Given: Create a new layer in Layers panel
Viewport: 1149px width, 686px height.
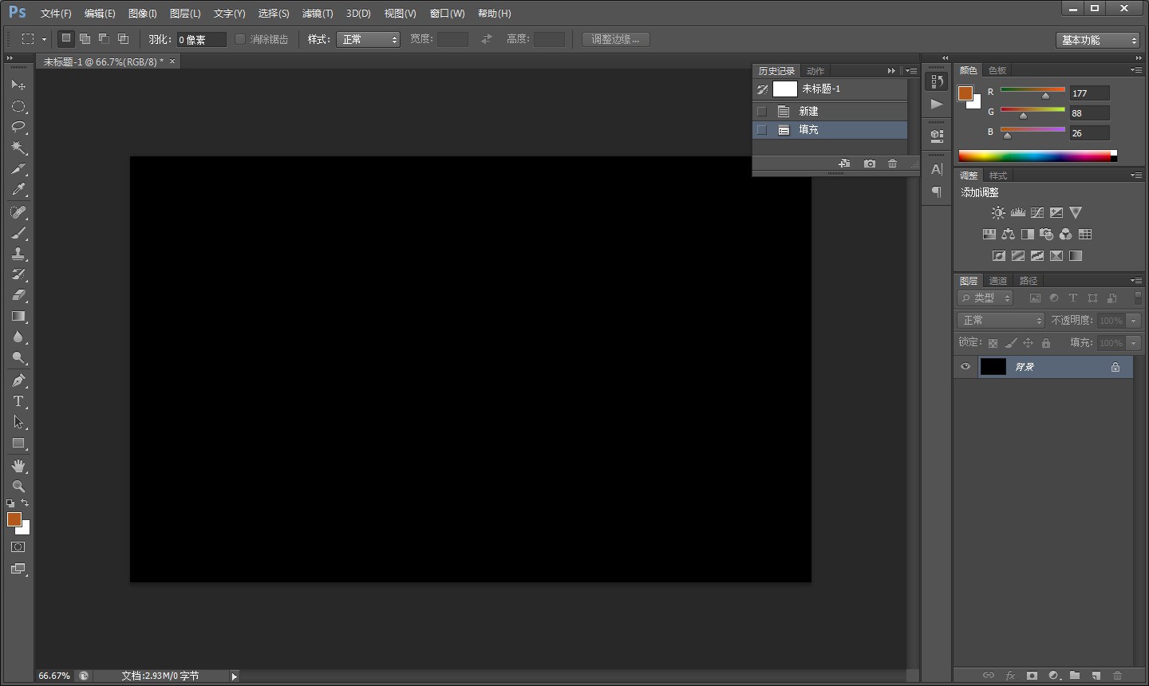Looking at the screenshot, I should pos(1096,676).
